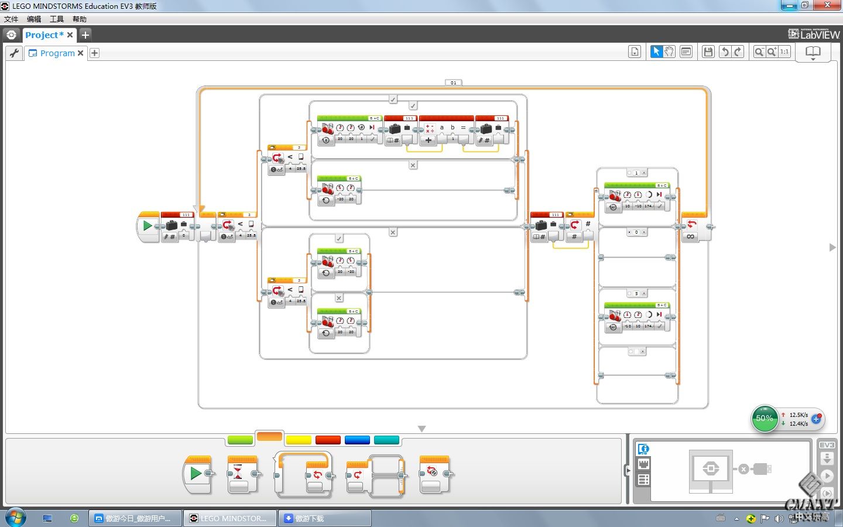Image resolution: width=843 pixels, height=527 pixels.
Task: Select the switch case tab labeled 1
Action: tap(636, 173)
